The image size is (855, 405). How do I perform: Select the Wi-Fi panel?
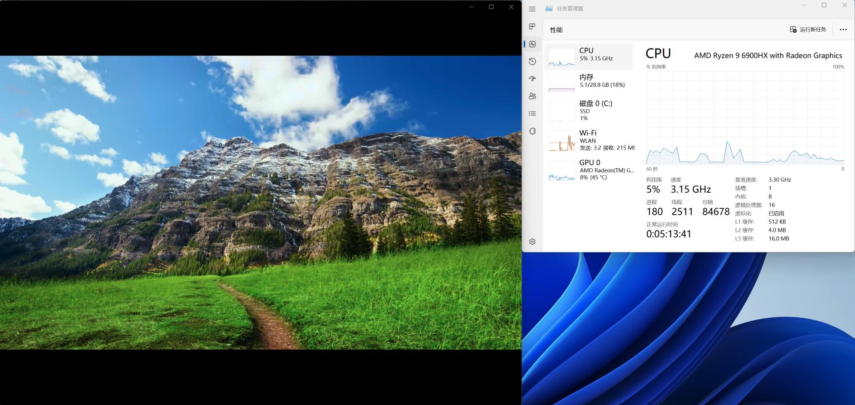click(589, 140)
